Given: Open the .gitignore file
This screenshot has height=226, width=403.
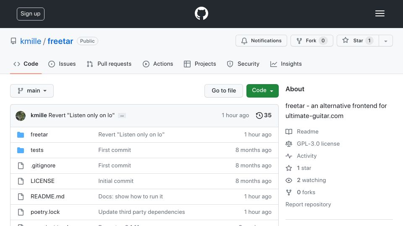Looking at the screenshot, I should click(x=43, y=166).
